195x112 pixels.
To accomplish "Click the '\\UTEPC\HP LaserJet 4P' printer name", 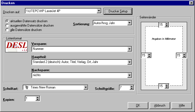I will (43, 11).
